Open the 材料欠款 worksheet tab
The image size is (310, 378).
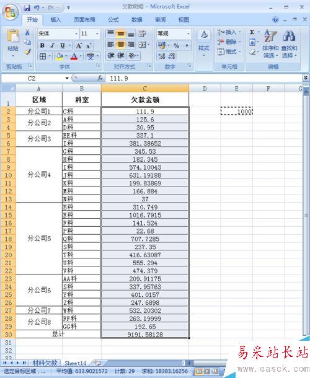coord(45,363)
